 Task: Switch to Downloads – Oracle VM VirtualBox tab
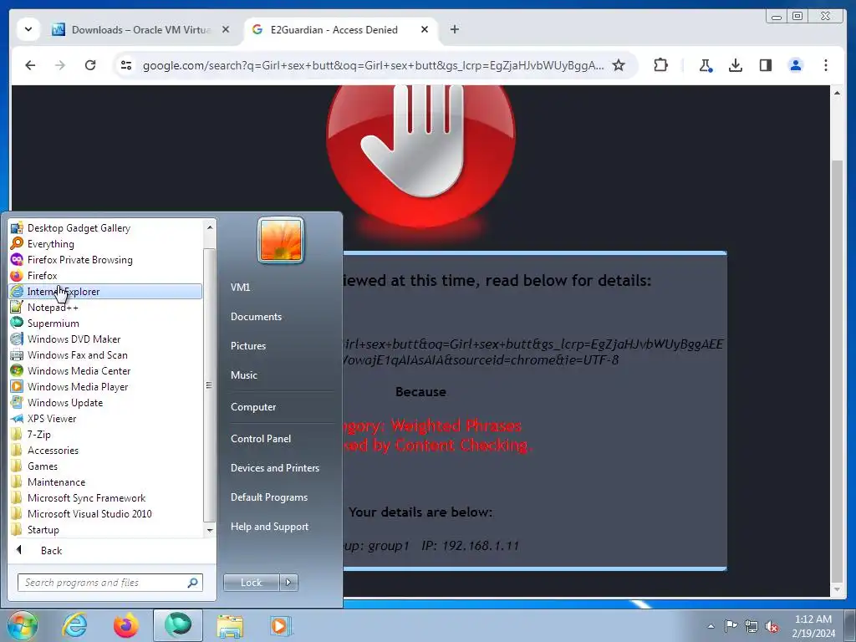point(140,29)
